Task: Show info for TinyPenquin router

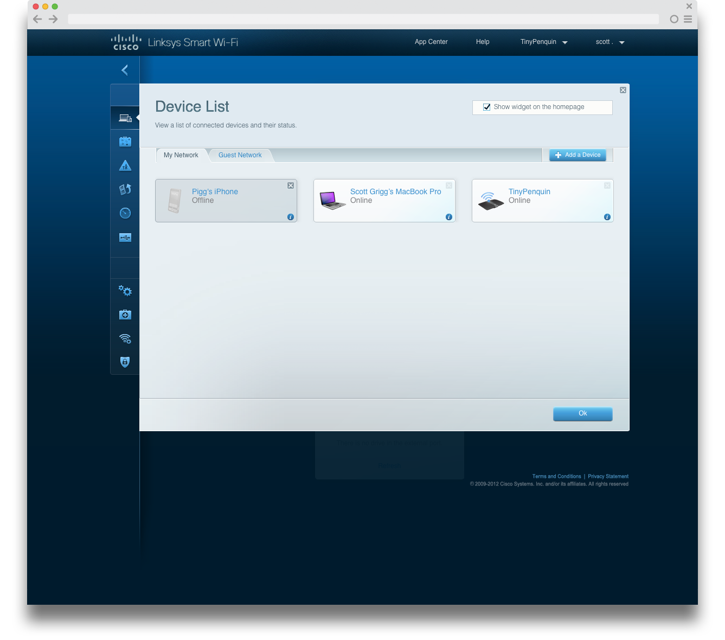Action: (x=607, y=217)
